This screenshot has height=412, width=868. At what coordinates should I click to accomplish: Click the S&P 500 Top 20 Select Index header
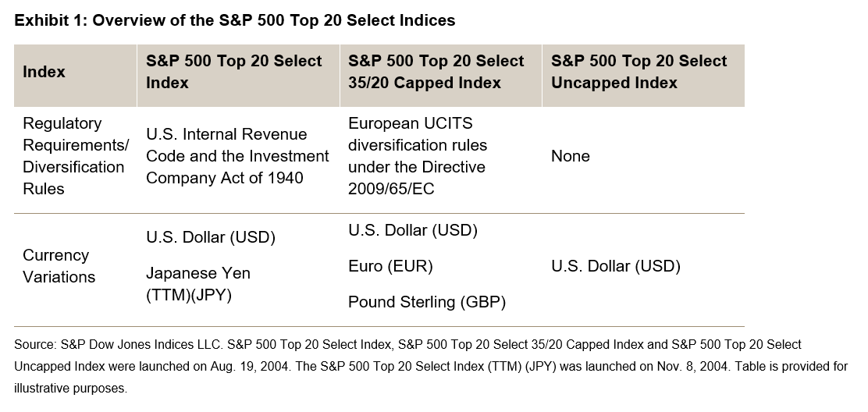233,72
